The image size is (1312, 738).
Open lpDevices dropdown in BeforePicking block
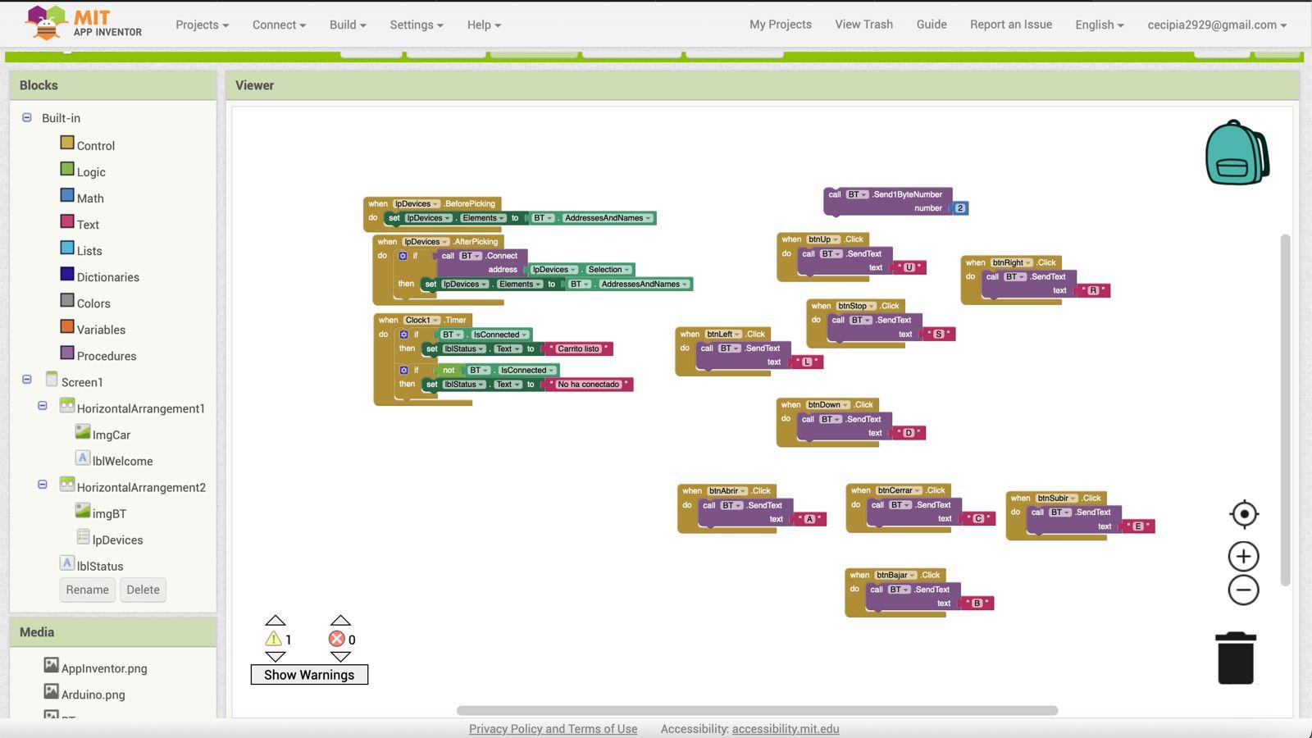tap(417, 203)
